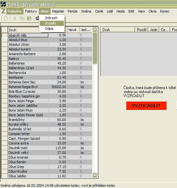
Task: Click the Cut scissors toolbar icon
Action: click(15, 18)
